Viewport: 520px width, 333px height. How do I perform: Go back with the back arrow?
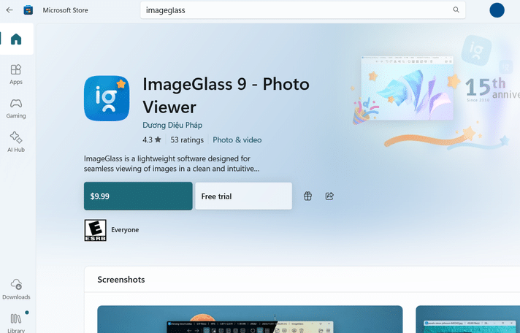tap(9, 10)
